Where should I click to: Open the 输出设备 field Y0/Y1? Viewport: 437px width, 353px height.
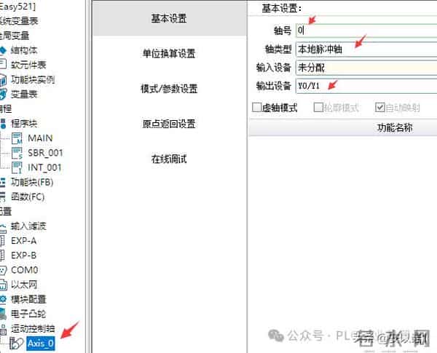(366, 86)
